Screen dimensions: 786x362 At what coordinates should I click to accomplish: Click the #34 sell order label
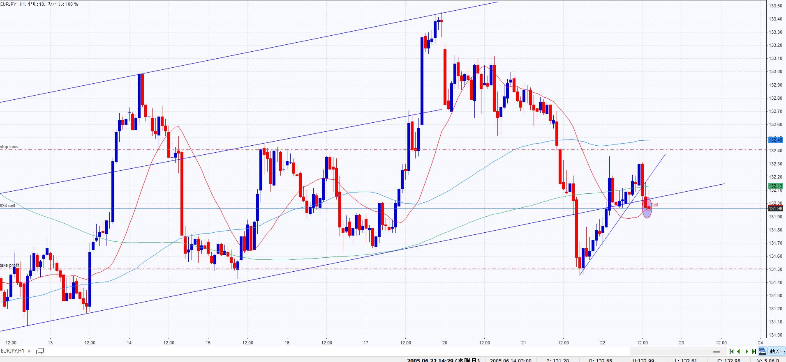click(8, 206)
